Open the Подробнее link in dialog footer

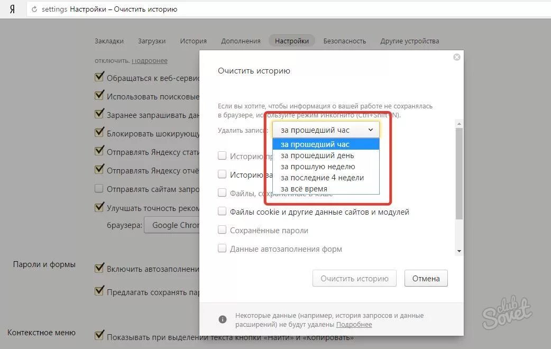pyautogui.click(x=354, y=324)
